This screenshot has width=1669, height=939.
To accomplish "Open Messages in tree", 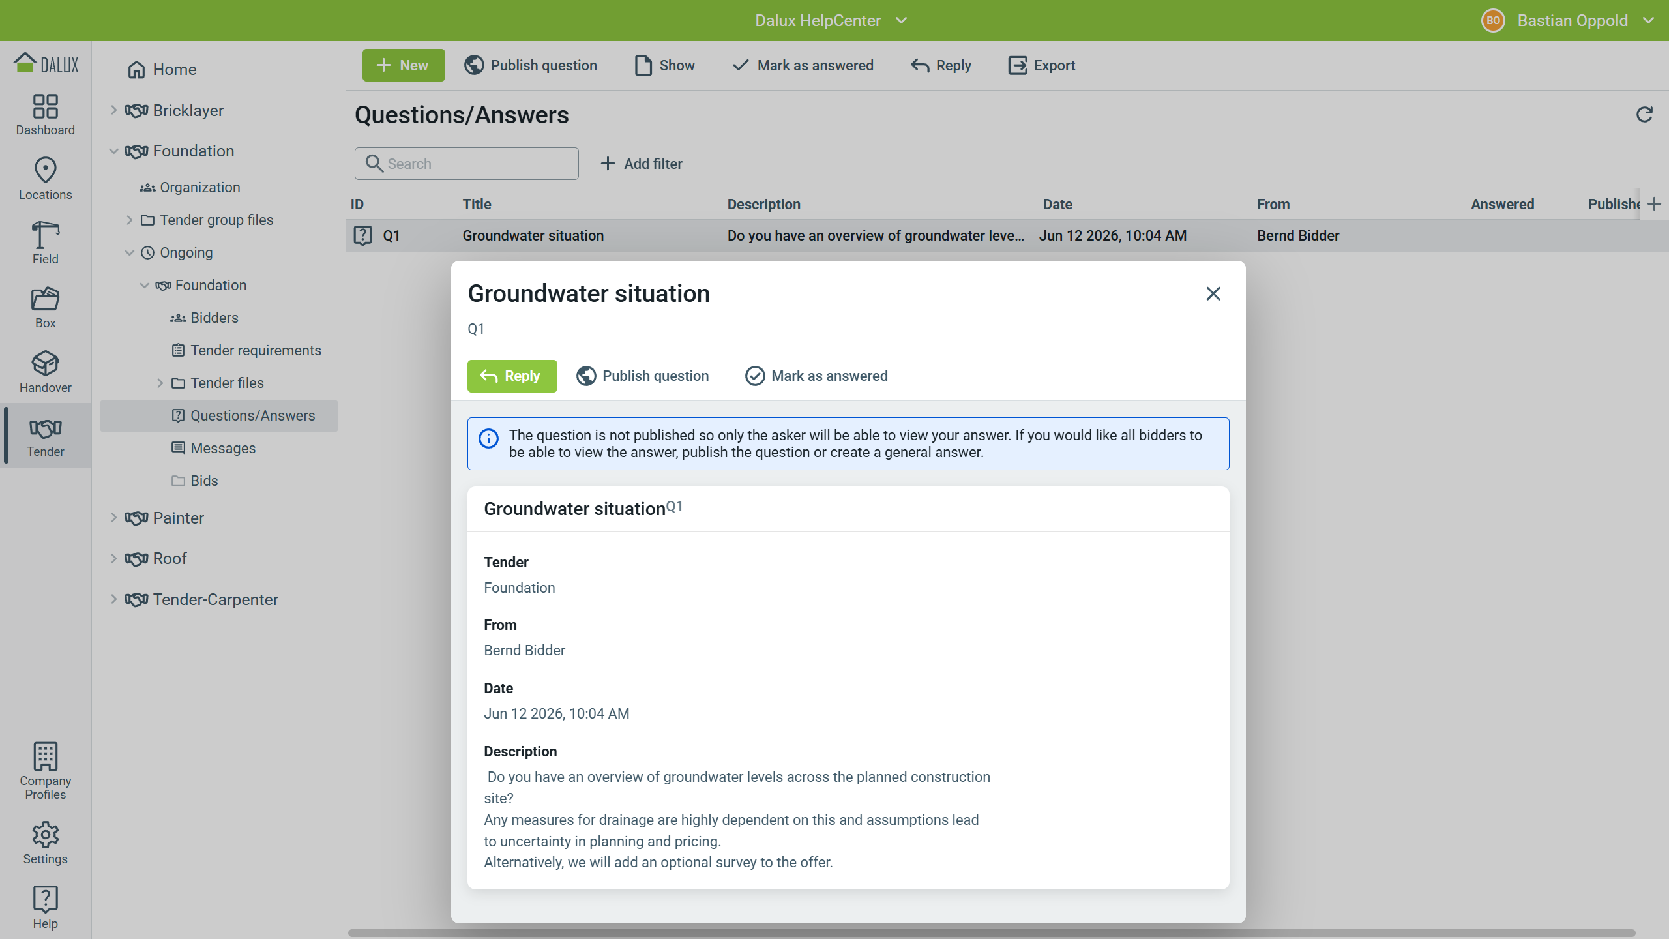I will click(x=213, y=448).
